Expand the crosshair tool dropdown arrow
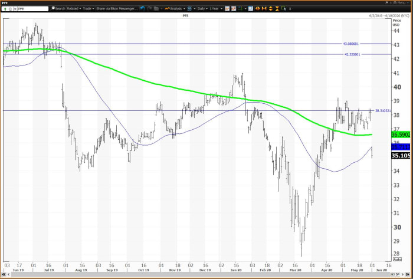The width and height of the screenshot is (413, 279). click(x=245, y=9)
